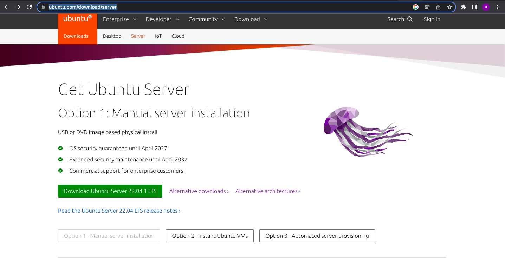The width and height of the screenshot is (505, 269).
Task: Select the Cloud downloads tab
Action: [178, 36]
